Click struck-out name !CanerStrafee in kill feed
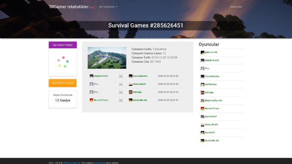Screen dimensions: 292x164 [140, 76]
